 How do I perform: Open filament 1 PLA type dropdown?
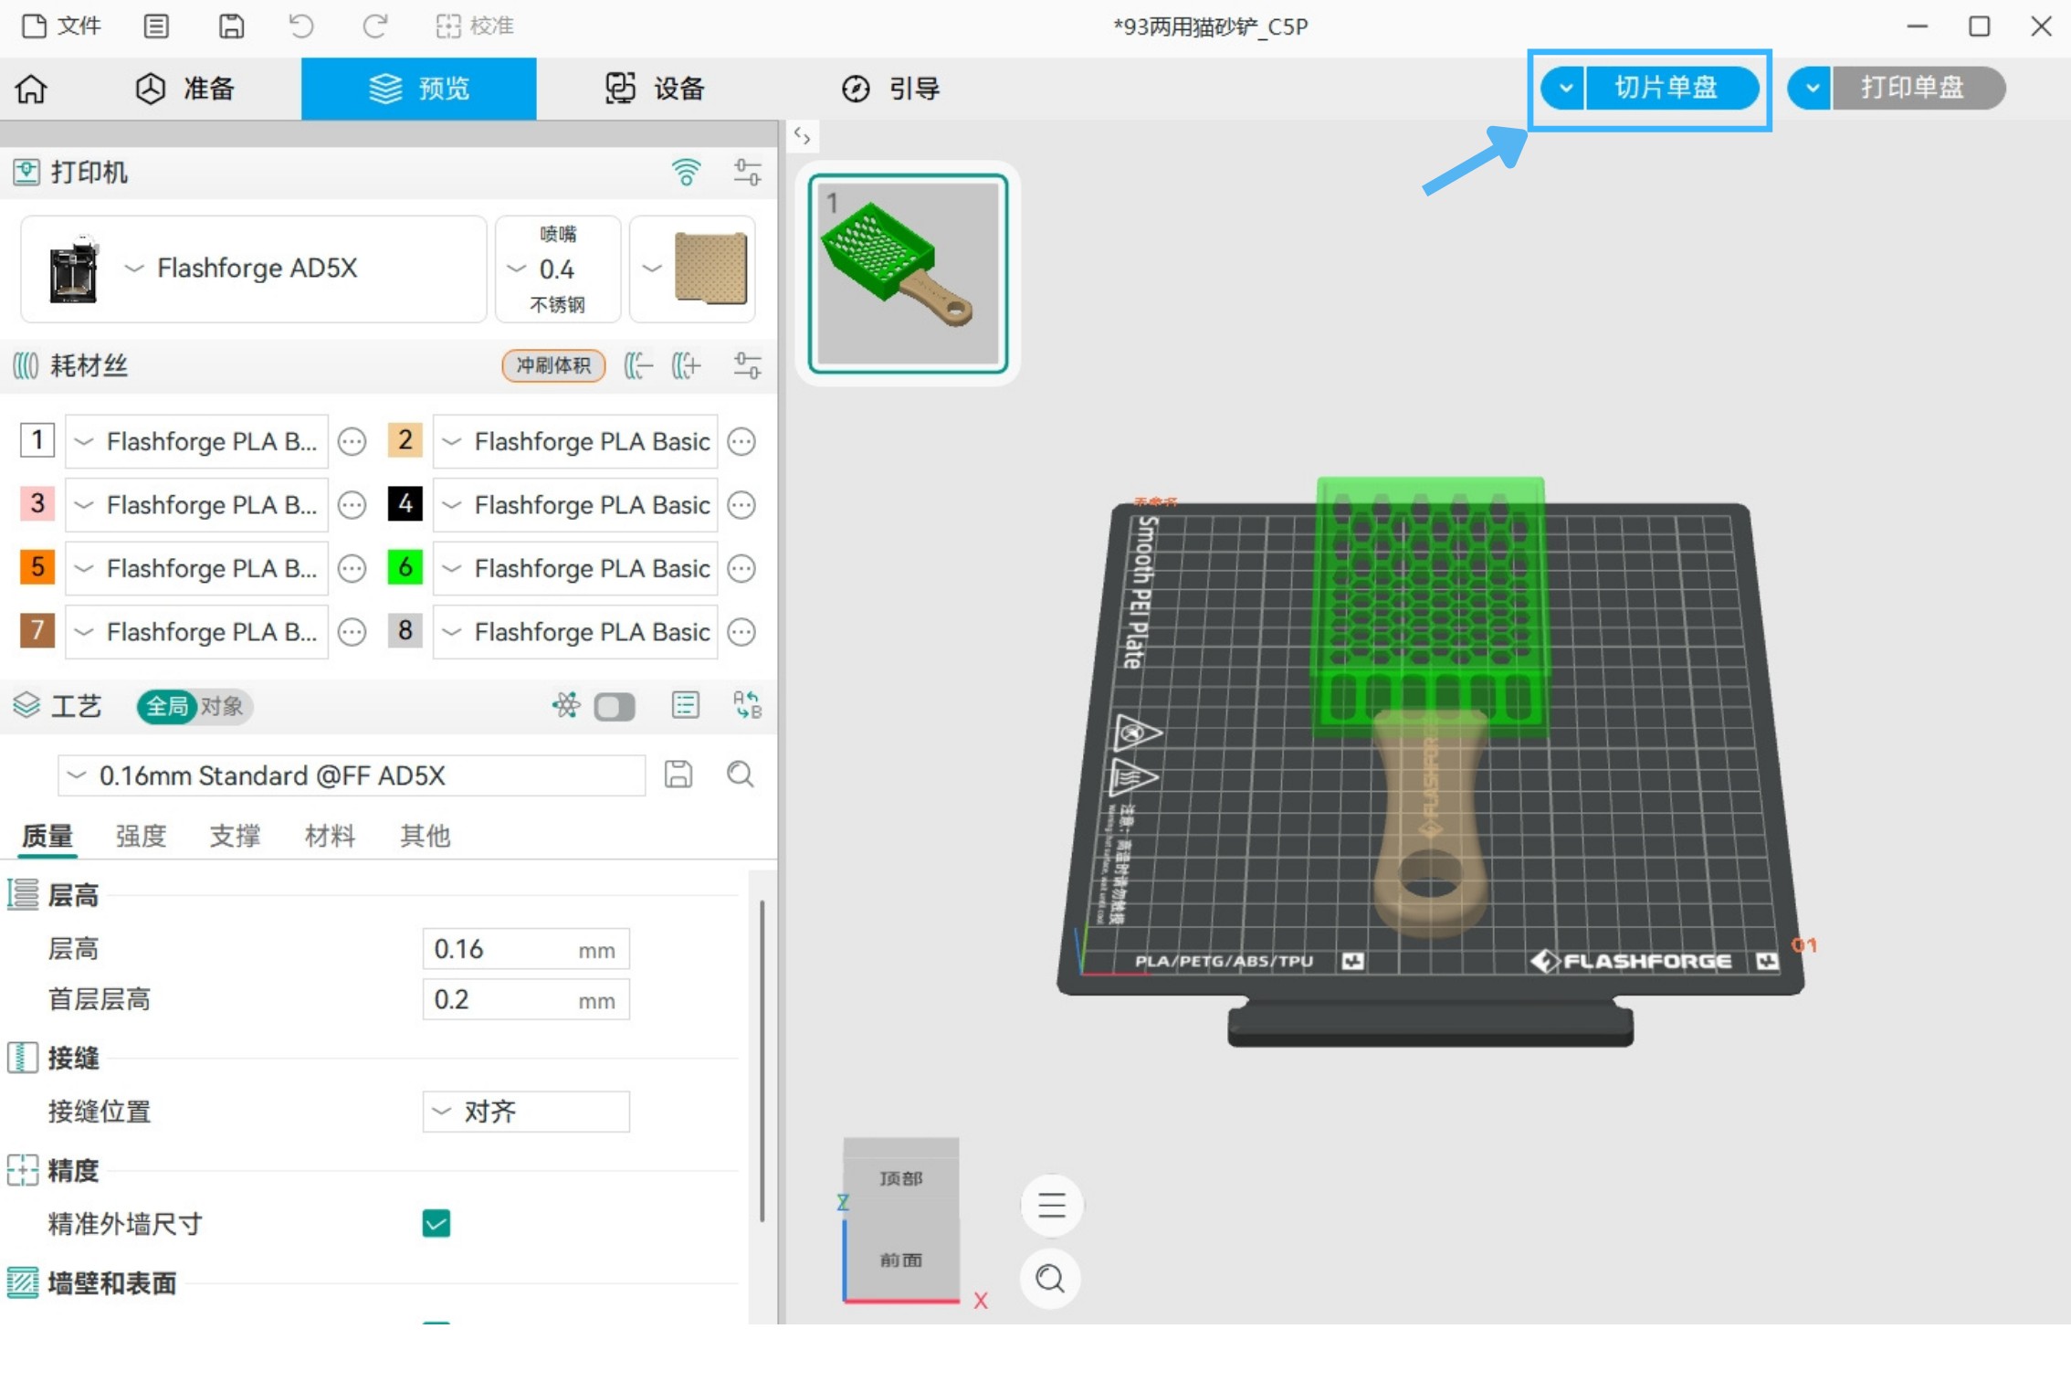pos(196,441)
